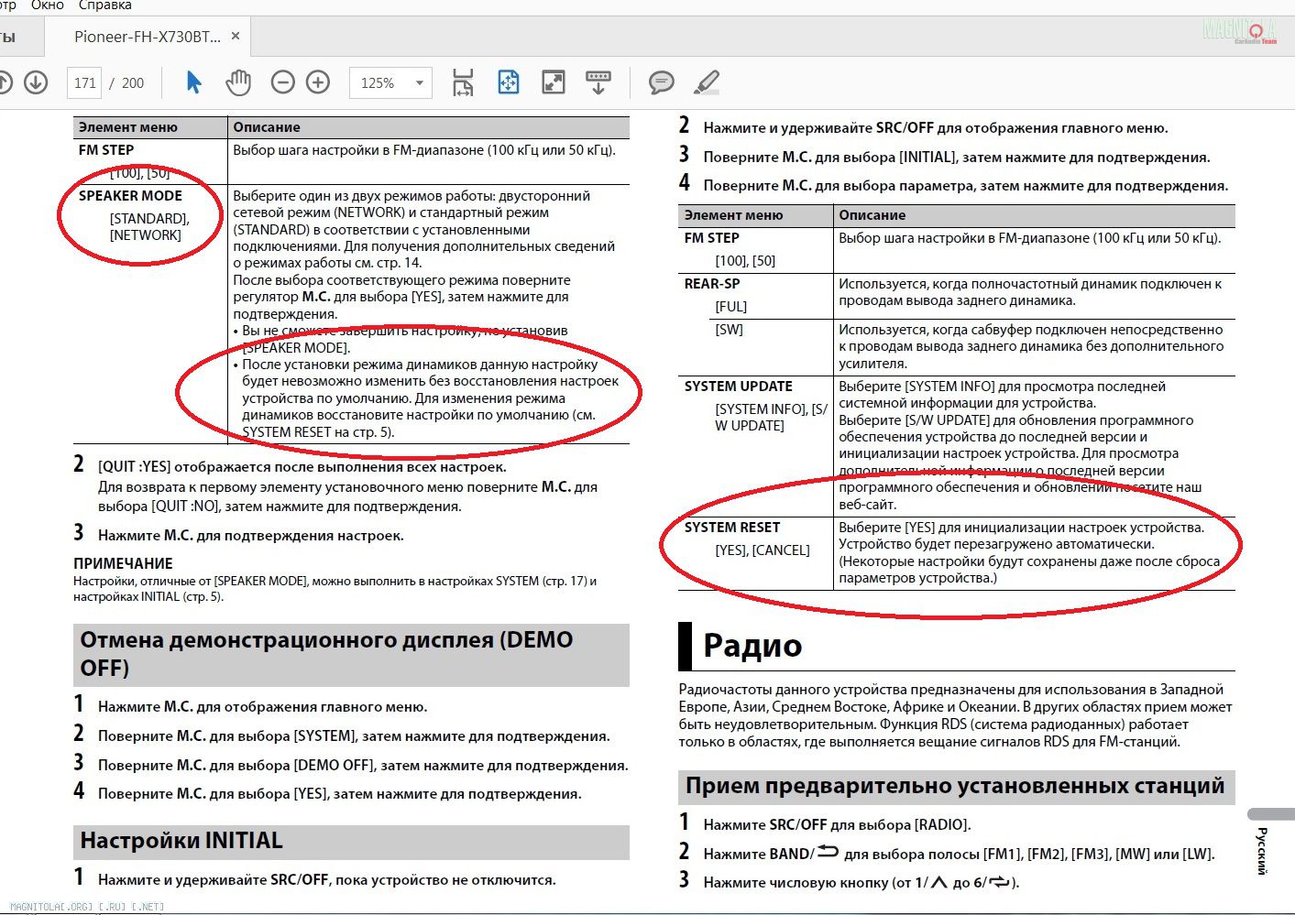Select the highlighter text tool
This screenshot has width=1295, height=915.
click(x=706, y=82)
